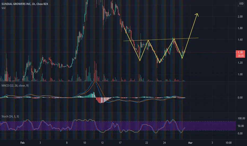Click the 24 date label on time axis

click(x=164, y=143)
